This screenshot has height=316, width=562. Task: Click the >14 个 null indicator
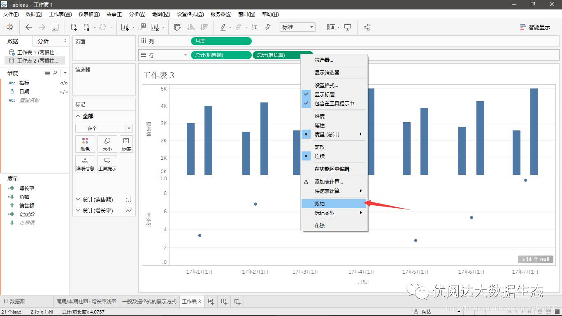[536, 259]
